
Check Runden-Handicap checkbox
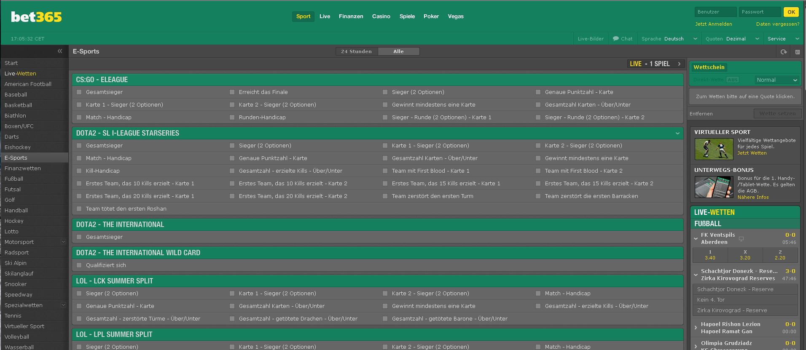[x=232, y=117]
